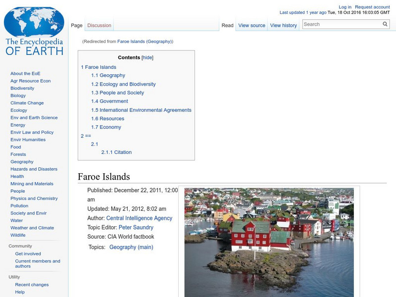Select the Page tab
The width and height of the screenshot is (396, 297).
pos(76,25)
